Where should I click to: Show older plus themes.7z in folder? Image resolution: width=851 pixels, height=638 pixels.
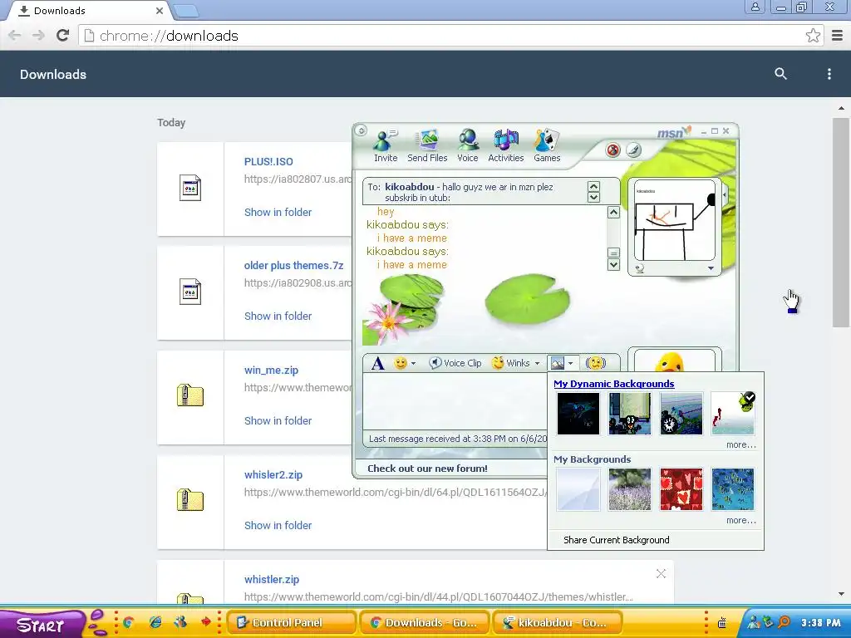[x=278, y=316]
